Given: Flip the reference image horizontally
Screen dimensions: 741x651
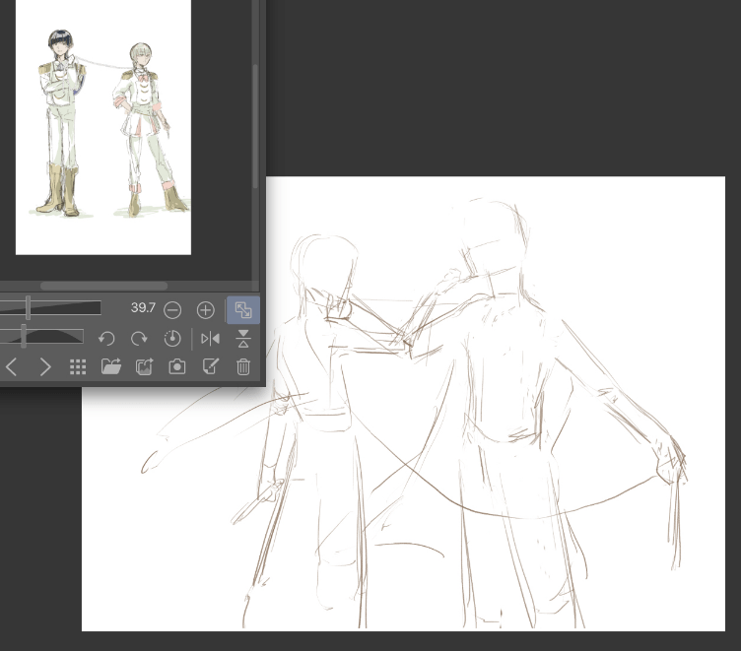Looking at the screenshot, I should [x=210, y=339].
